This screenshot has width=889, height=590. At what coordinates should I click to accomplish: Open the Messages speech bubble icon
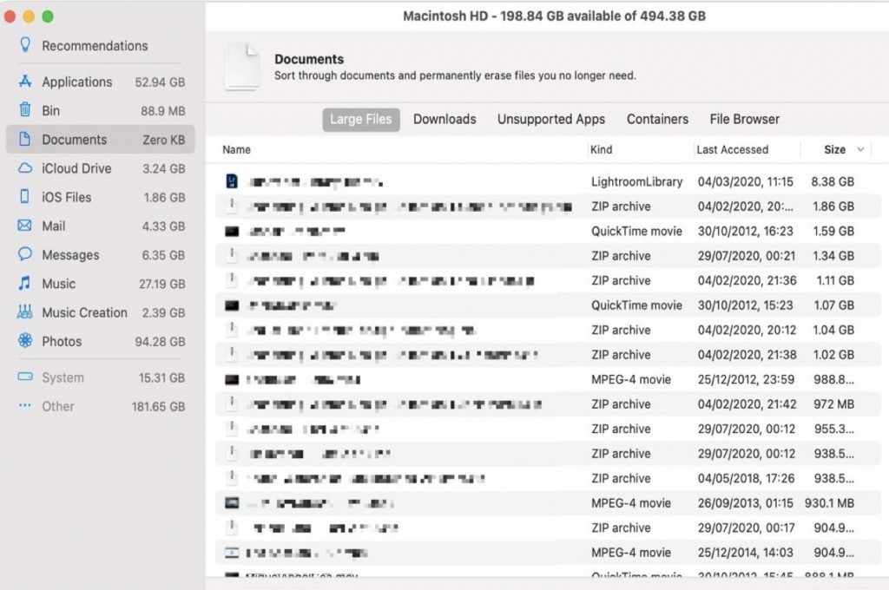point(25,255)
